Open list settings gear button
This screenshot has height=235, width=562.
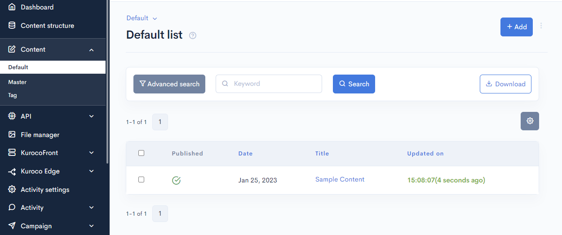click(530, 121)
